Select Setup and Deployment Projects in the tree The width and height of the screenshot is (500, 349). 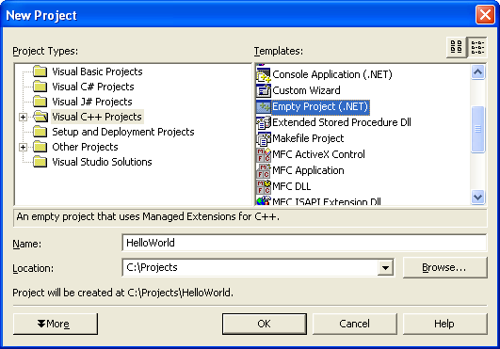[123, 132]
